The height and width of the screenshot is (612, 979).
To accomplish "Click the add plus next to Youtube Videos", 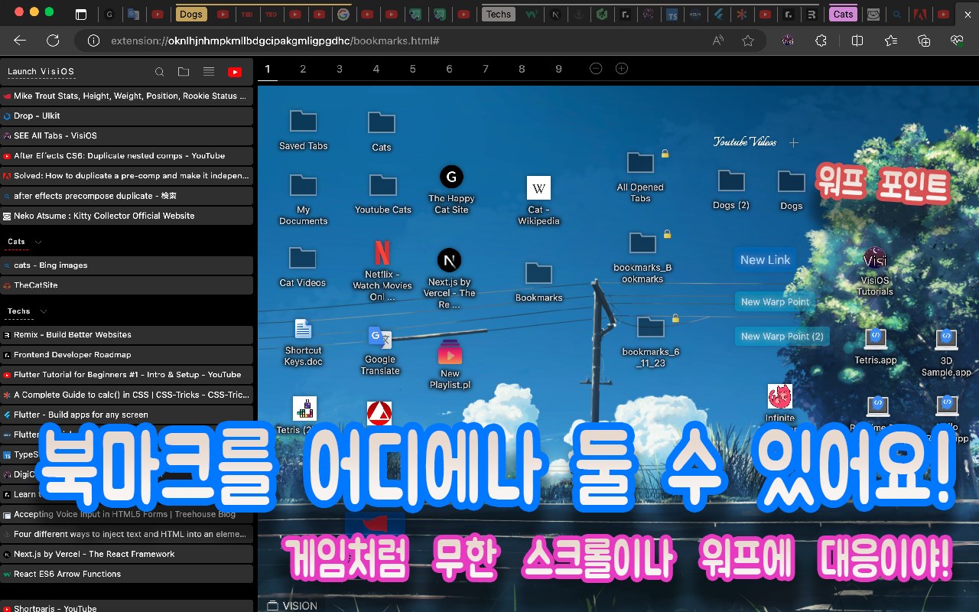I will [x=794, y=142].
